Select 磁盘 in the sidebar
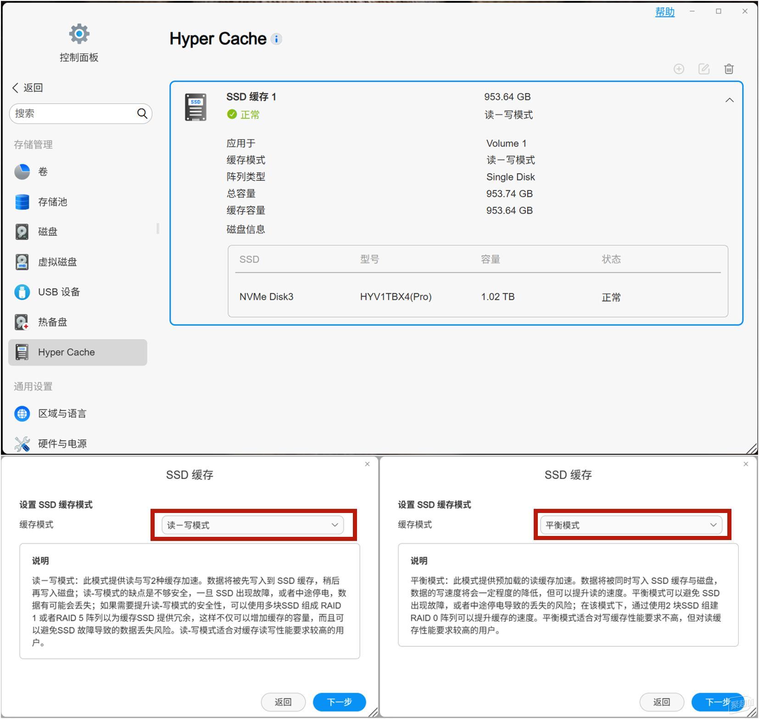The width and height of the screenshot is (759, 719). 47,232
